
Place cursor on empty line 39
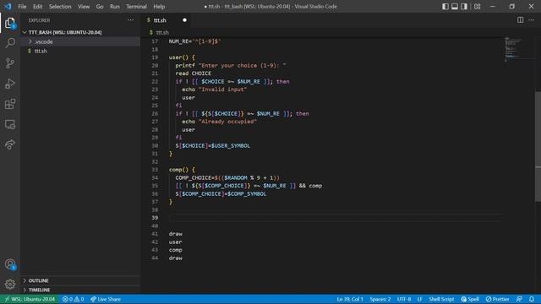(335, 218)
